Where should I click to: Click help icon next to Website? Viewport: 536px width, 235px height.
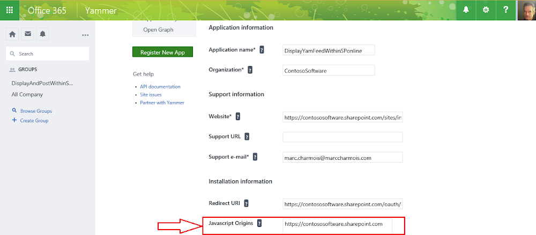tap(238, 116)
